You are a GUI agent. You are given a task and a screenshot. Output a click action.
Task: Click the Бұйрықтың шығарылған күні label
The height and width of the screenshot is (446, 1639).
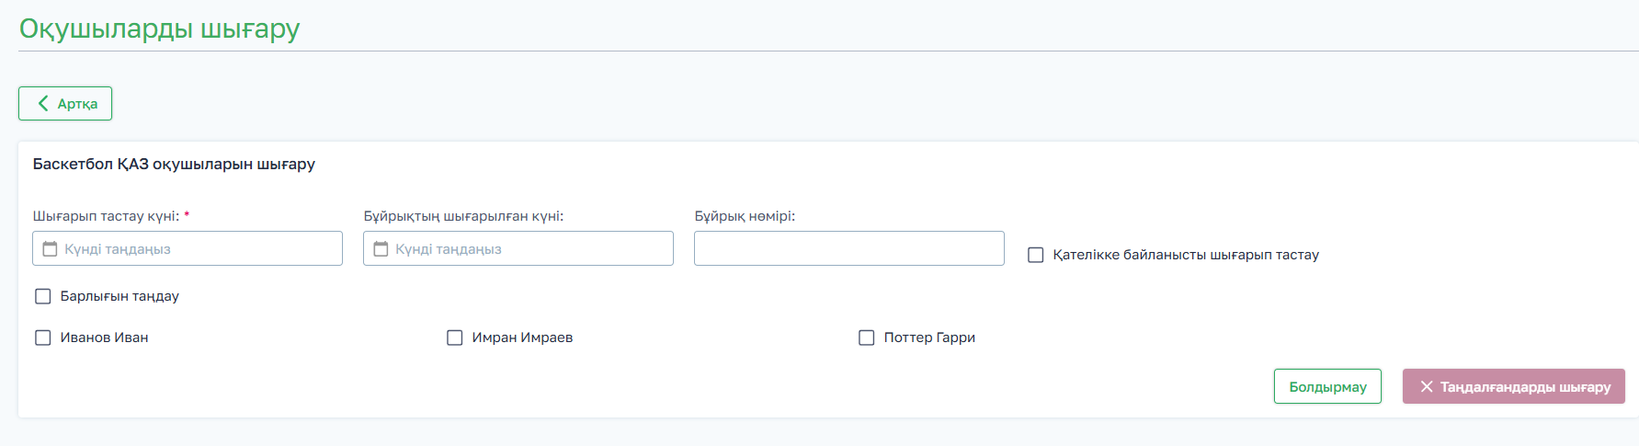(463, 216)
